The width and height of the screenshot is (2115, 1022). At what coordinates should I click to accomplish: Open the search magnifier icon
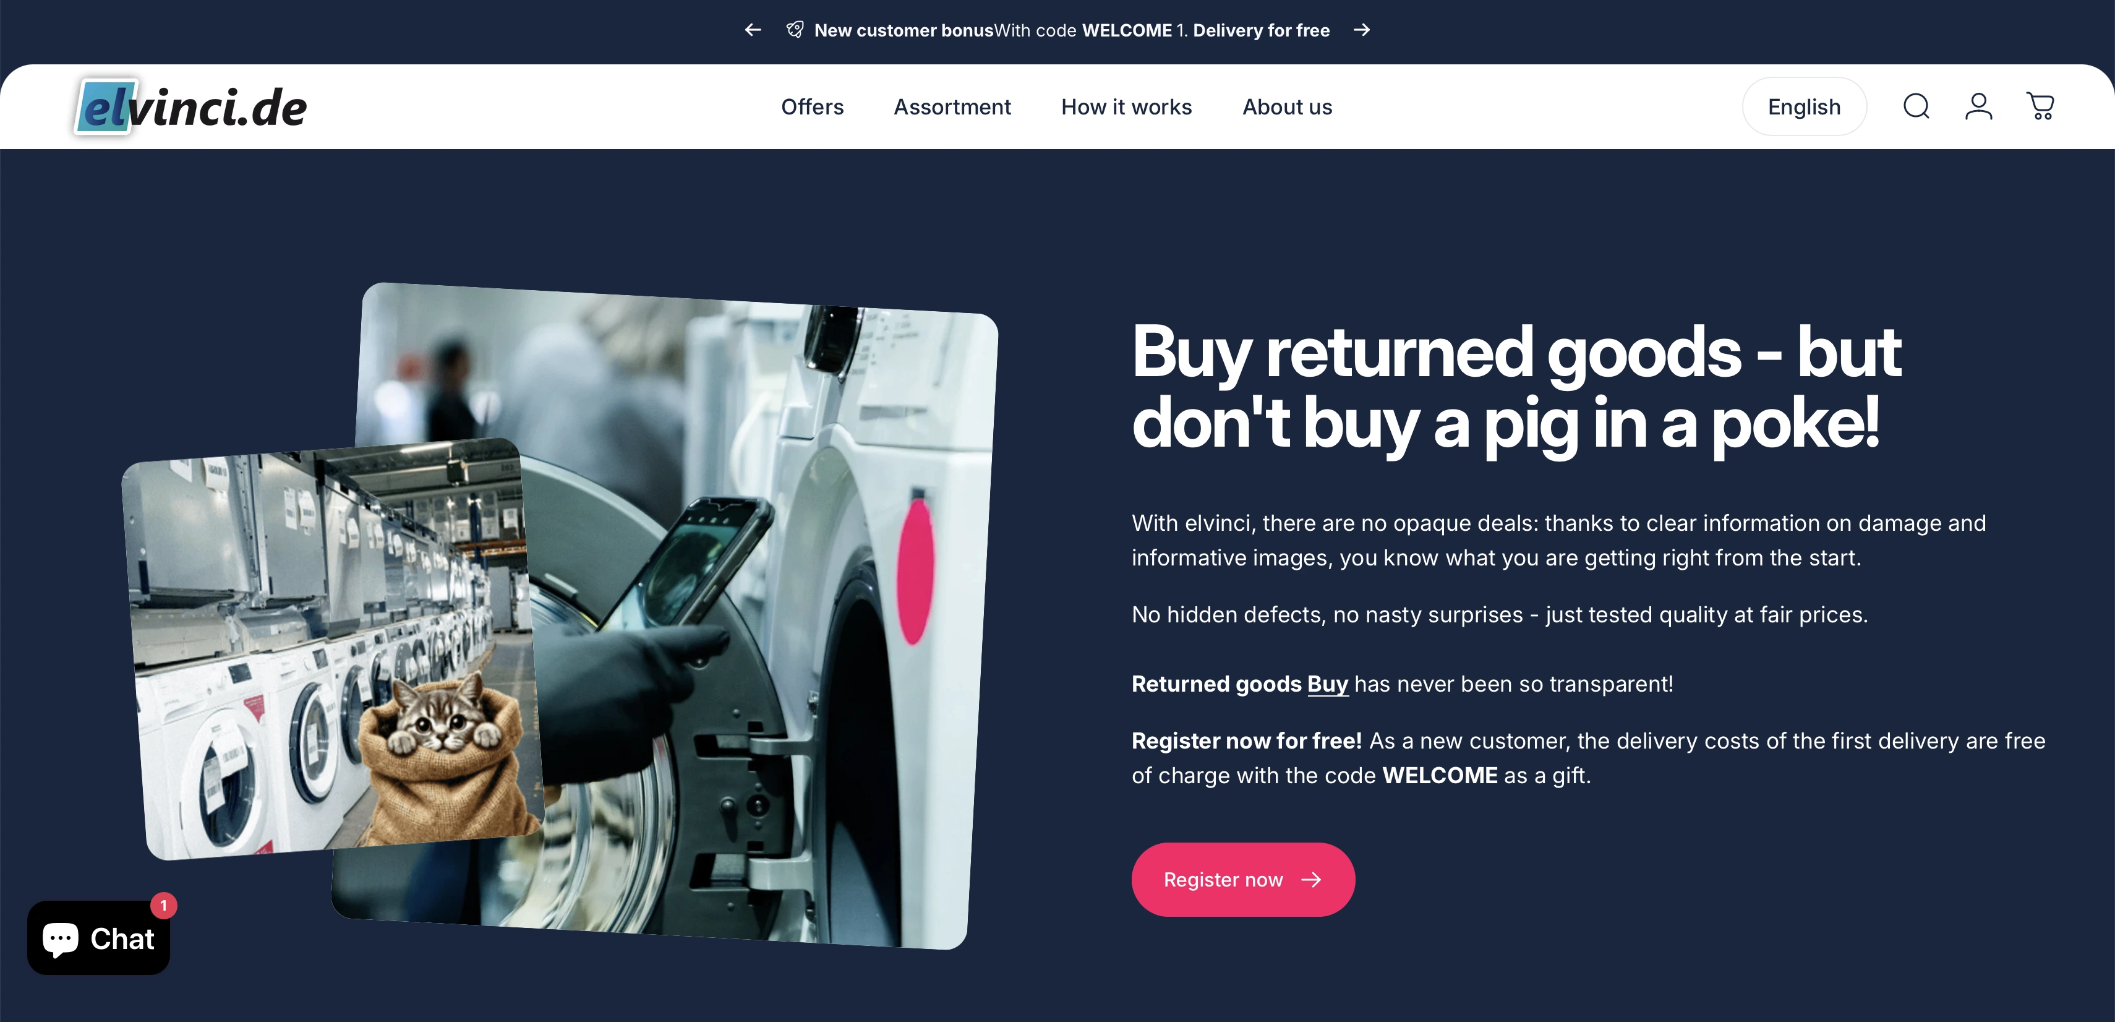(1916, 106)
